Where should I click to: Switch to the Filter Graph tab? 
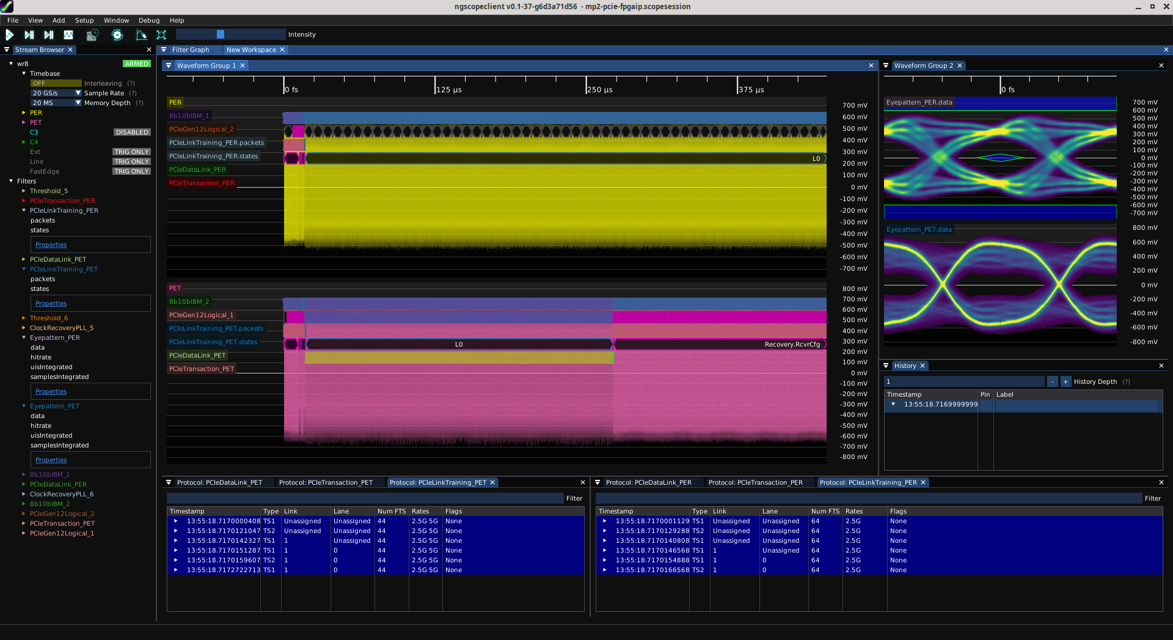tap(190, 50)
